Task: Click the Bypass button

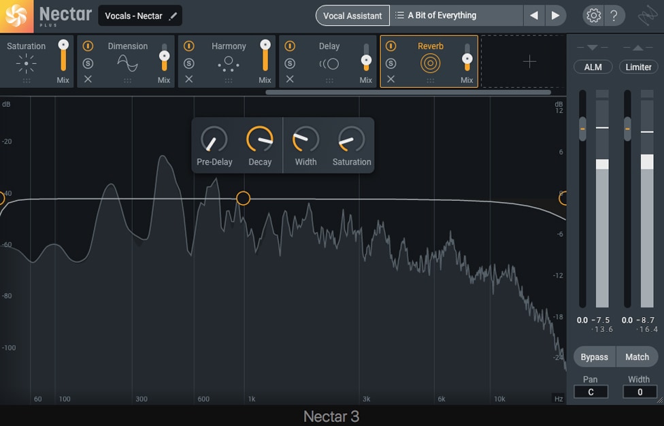Action: [x=594, y=357]
